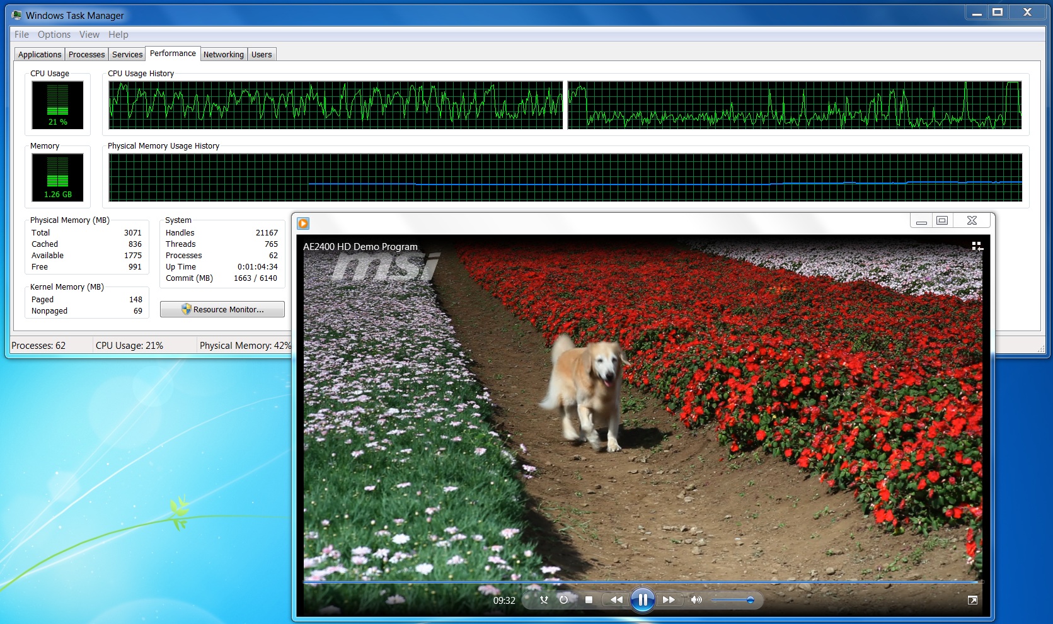This screenshot has width=1053, height=624.
Task: Click the full screen view icon
Action: (x=972, y=600)
